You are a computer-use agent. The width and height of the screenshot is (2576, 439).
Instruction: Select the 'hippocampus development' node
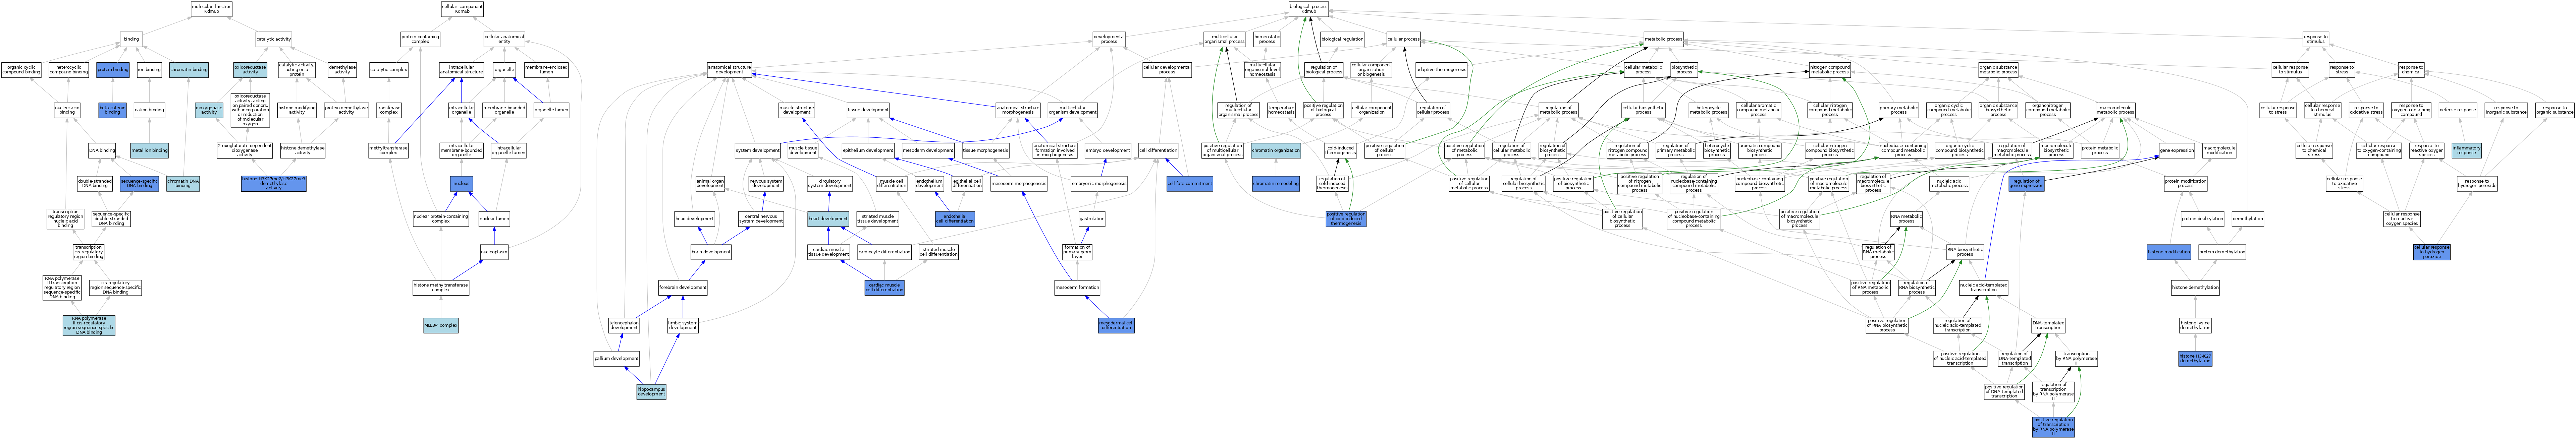coord(651,392)
